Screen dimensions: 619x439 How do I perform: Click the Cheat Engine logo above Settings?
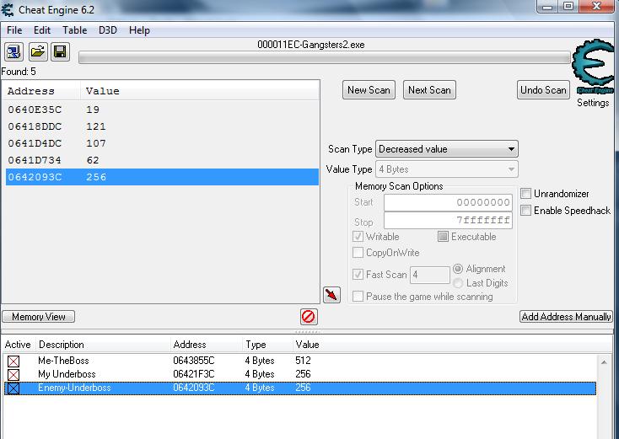tap(594, 67)
